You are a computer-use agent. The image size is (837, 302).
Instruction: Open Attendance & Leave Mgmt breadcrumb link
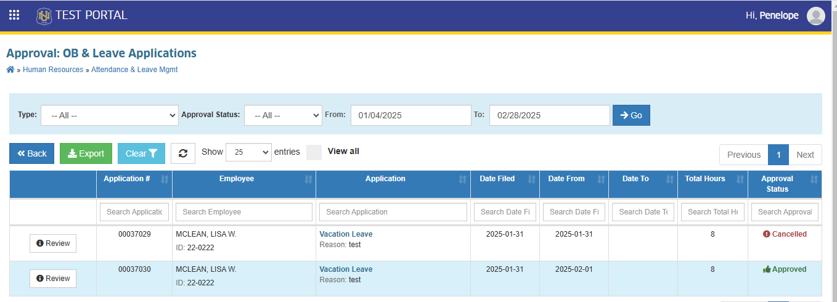[x=134, y=70]
